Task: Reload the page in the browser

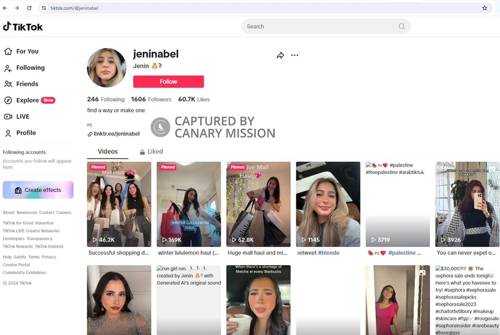Action: coord(29,8)
